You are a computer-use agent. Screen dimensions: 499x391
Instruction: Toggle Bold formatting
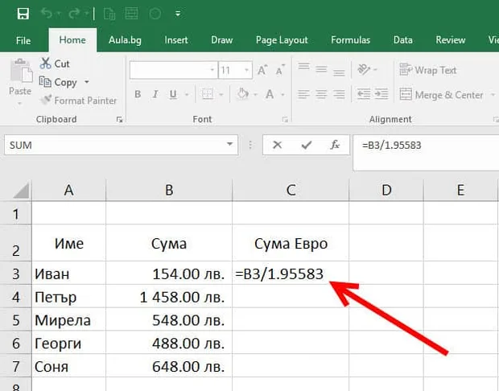138,94
